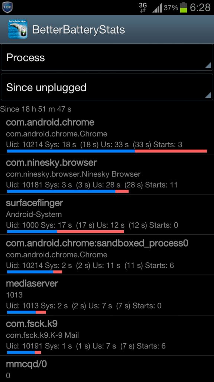This screenshot has width=214, height=382.
Task: Tap the LBE shield notification icon
Action: [7, 7]
